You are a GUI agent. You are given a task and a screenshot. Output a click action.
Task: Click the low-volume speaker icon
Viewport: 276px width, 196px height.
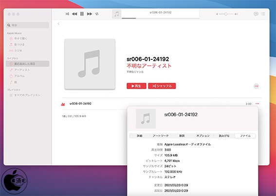tap(217, 14)
